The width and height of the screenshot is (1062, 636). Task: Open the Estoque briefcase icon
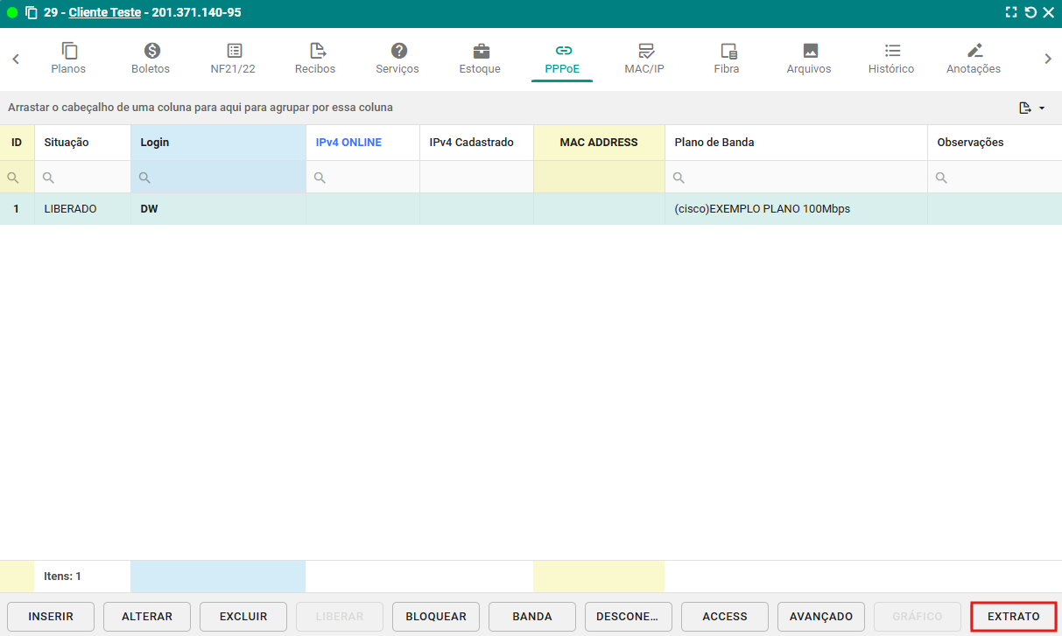pyautogui.click(x=481, y=51)
